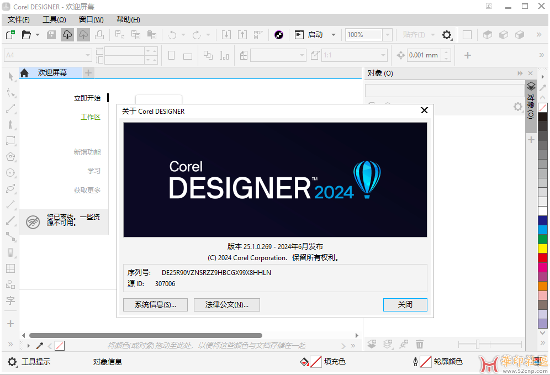The width and height of the screenshot is (550, 375).
Task: Click the Publish to PDF icon
Action: point(258,35)
